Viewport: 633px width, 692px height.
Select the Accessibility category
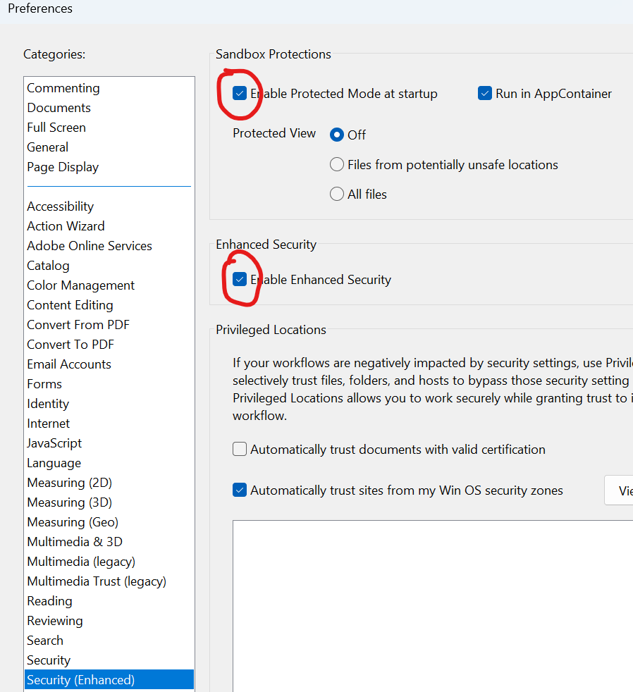pyautogui.click(x=60, y=206)
